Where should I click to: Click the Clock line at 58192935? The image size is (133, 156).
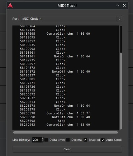(43, 60)
